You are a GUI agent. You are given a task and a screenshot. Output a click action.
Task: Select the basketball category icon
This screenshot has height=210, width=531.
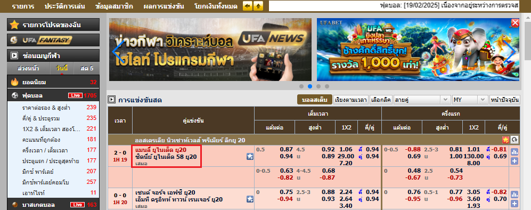tap(14, 205)
